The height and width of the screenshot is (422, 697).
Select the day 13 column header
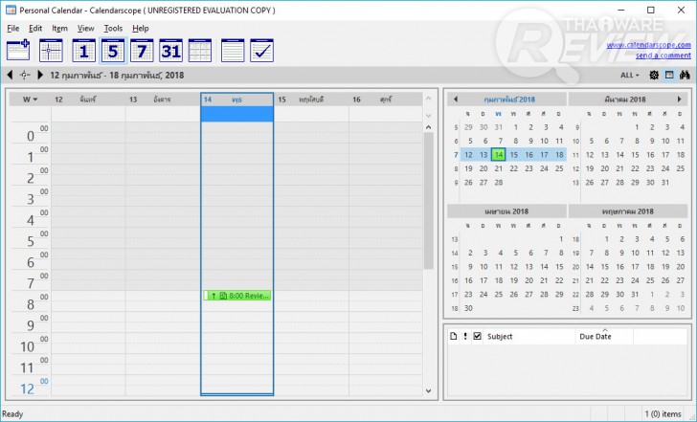(x=163, y=100)
